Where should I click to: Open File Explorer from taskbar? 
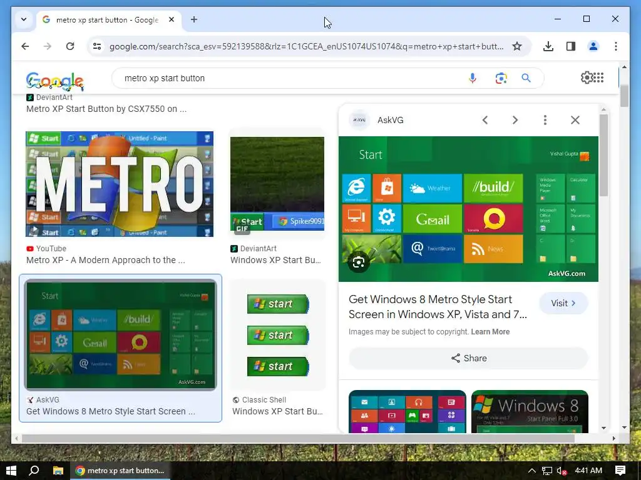click(x=58, y=471)
